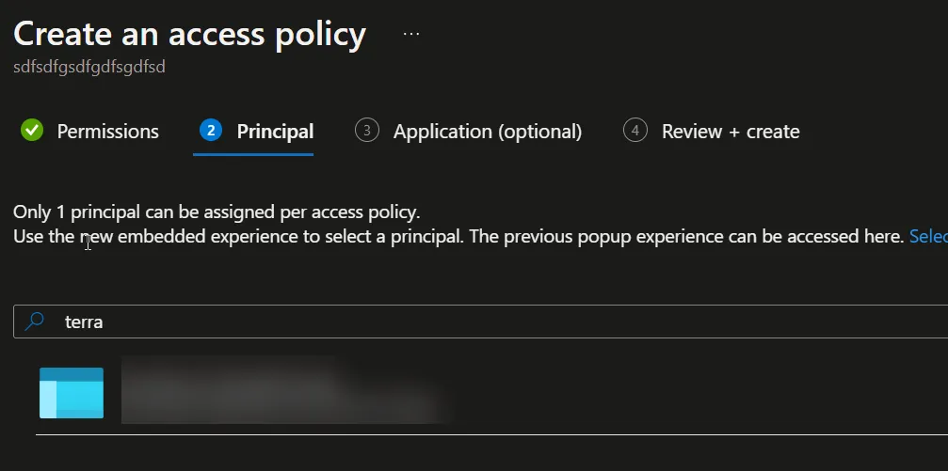Screen dimensions: 948x471
Task: Click the "Create an access policy" title
Action: [189, 34]
